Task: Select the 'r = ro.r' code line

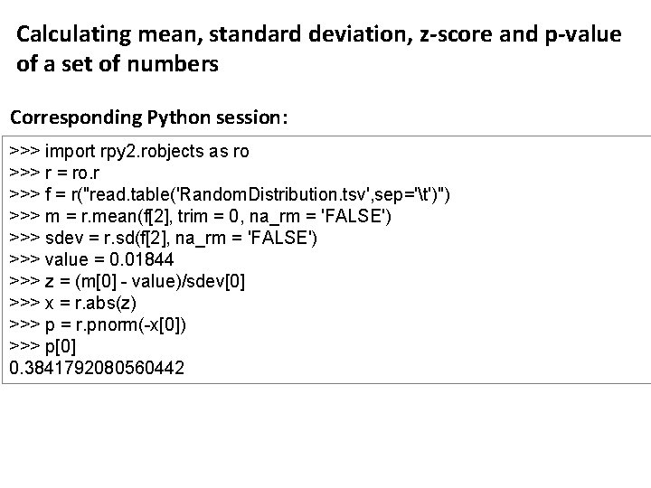Action: tap(67, 173)
